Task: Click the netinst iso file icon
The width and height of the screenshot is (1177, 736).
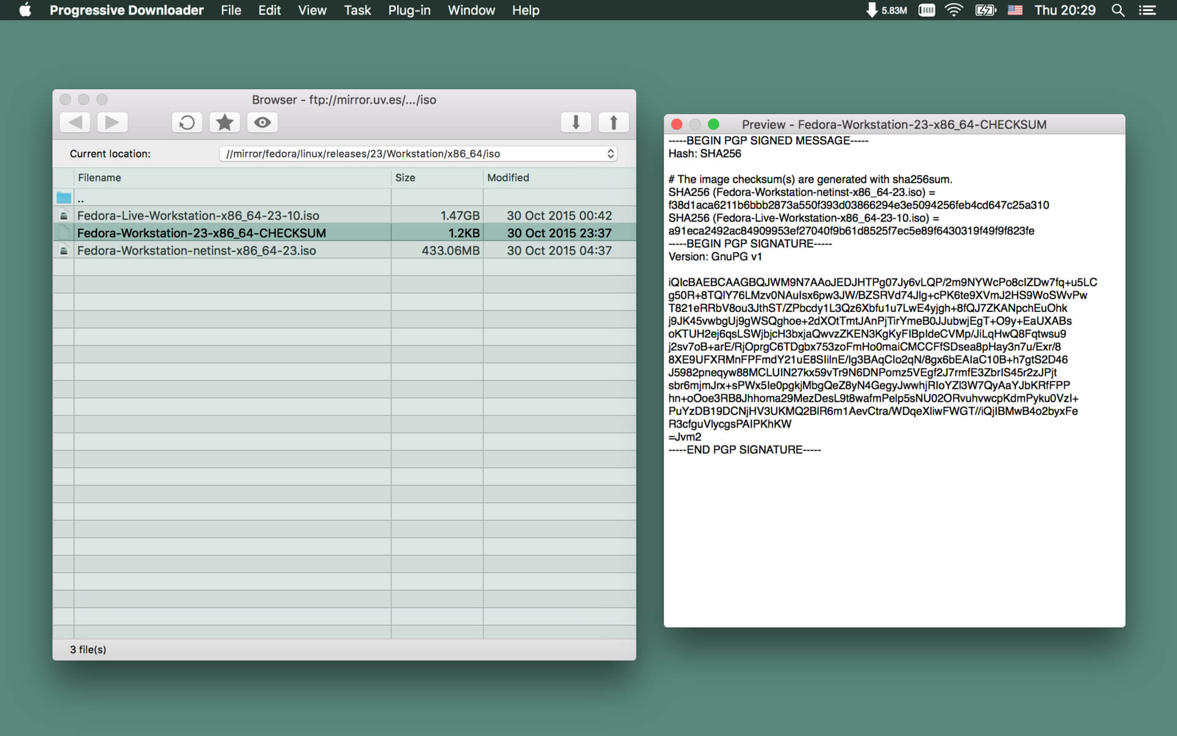Action: pos(63,250)
